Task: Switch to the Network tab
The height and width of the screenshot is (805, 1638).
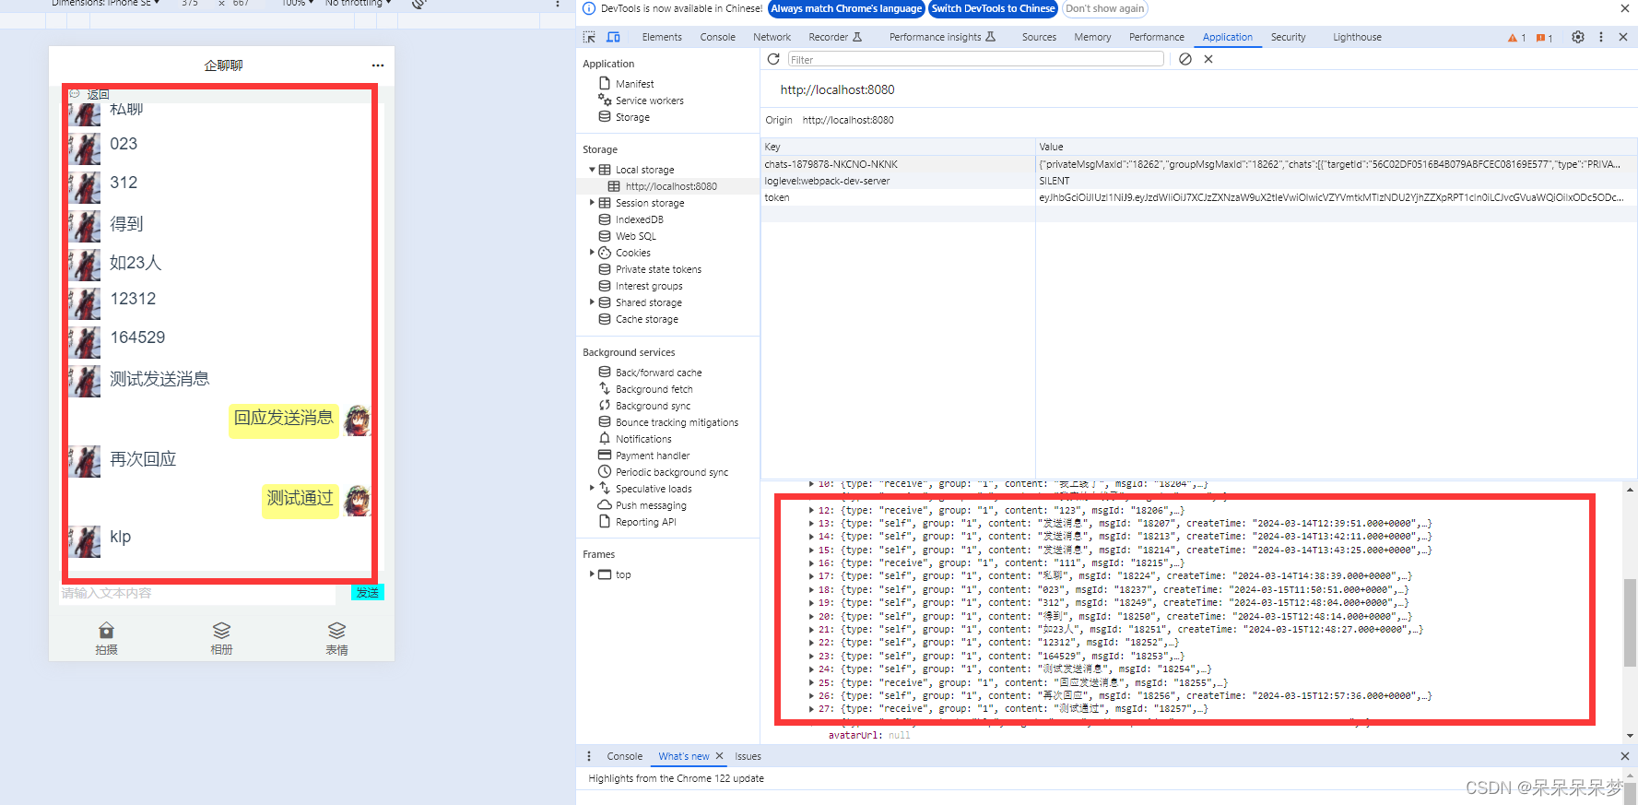Action: (x=772, y=38)
